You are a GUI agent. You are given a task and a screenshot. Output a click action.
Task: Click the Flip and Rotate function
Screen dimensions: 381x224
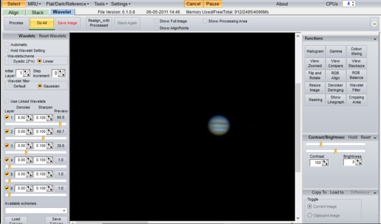point(315,75)
